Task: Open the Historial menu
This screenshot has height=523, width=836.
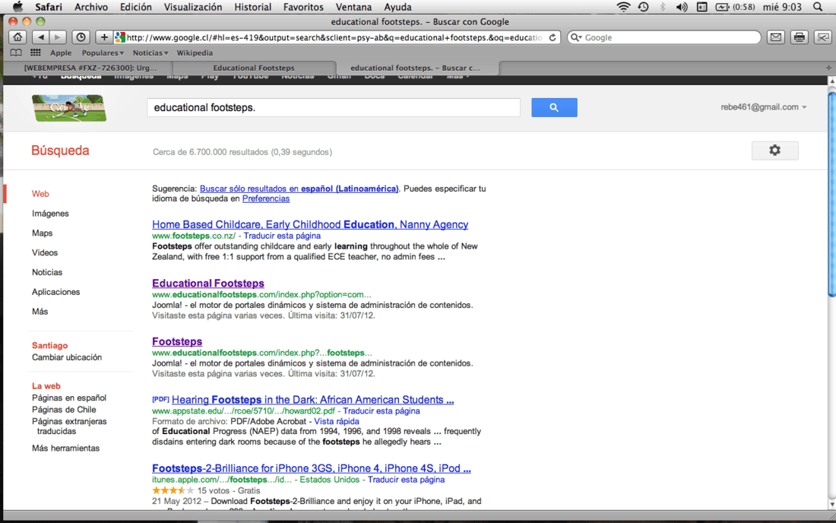Action: (253, 7)
